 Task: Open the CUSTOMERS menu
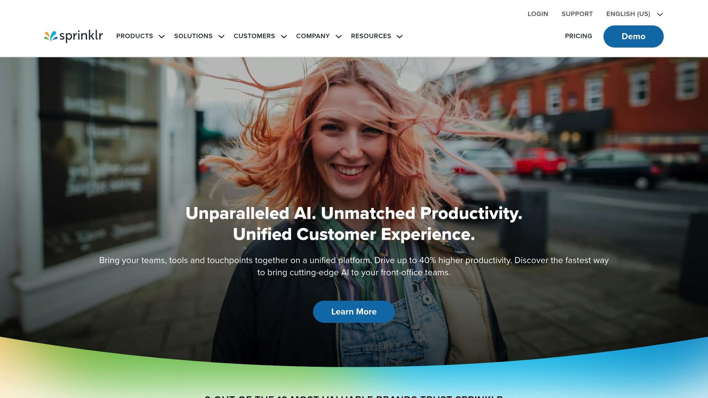click(x=254, y=36)
